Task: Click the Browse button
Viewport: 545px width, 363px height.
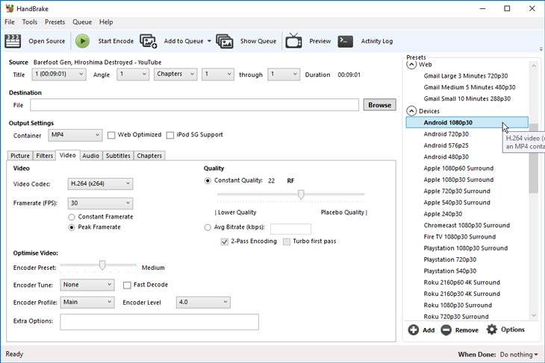Action: [379, 105]
